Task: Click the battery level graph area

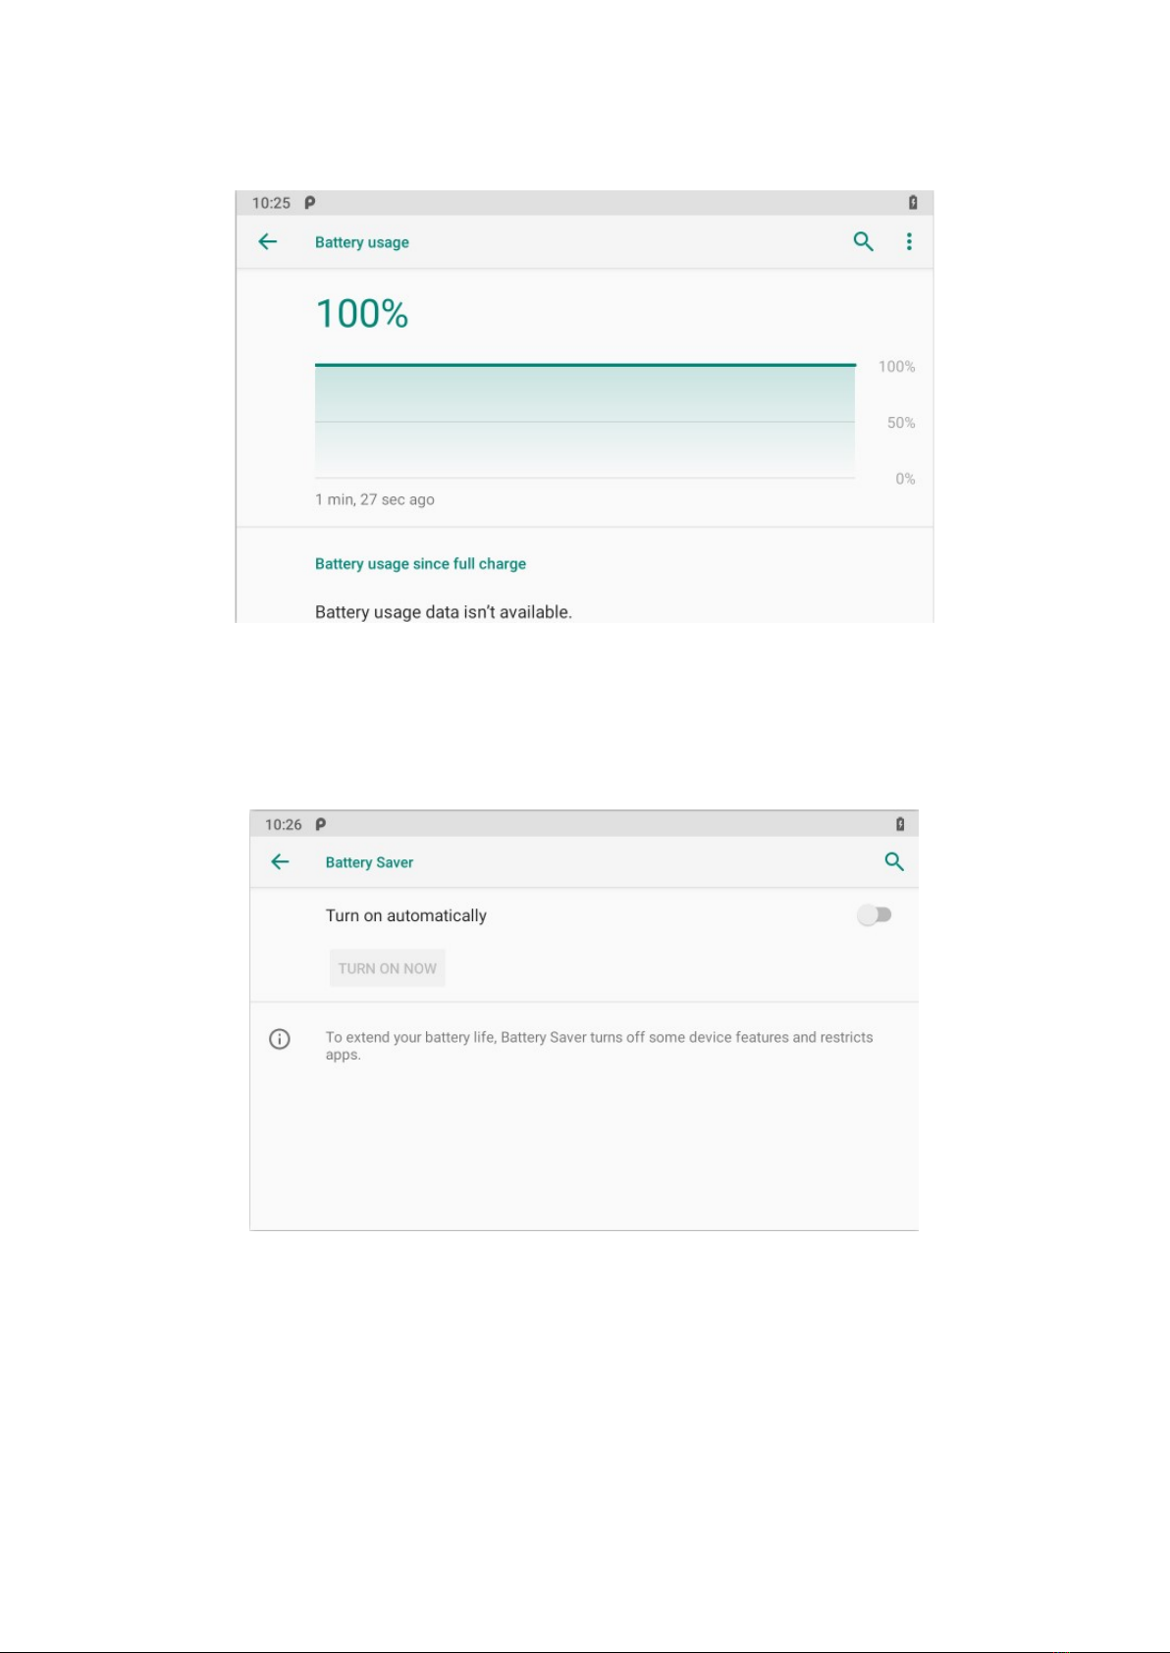Action: pos(585,421)
